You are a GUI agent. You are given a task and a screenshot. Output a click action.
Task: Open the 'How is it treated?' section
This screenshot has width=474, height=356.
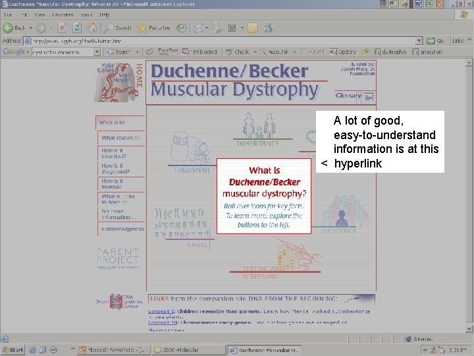pos(121,184)
